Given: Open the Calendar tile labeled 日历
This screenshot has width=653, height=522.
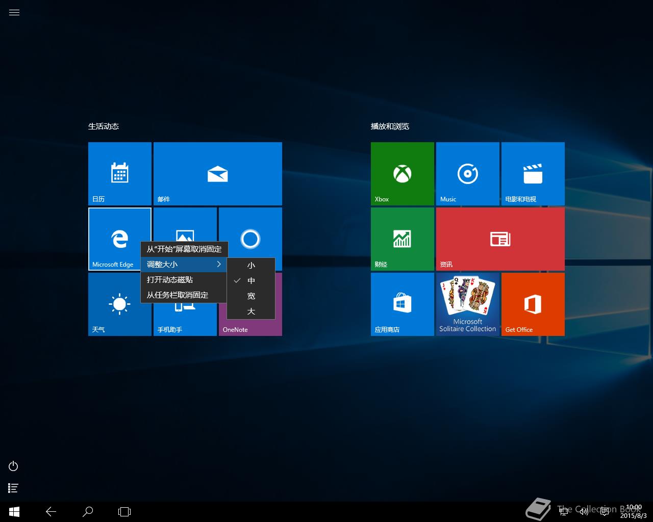Looking at the screenshot, I should click(x=120, y=174).
